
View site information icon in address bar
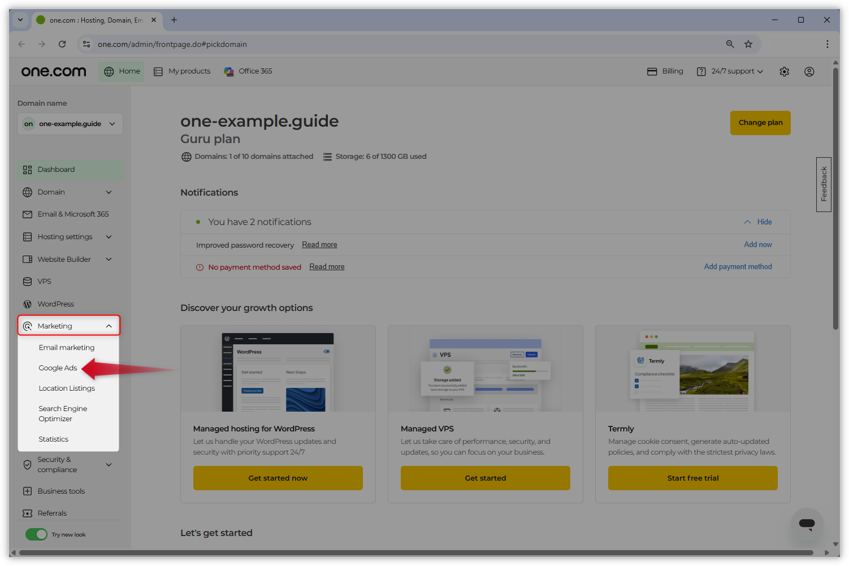pyautogui.click(x=86, y=44)
